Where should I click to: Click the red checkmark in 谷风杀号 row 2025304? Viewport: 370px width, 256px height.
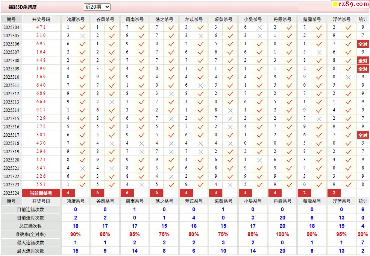(112, 27)
